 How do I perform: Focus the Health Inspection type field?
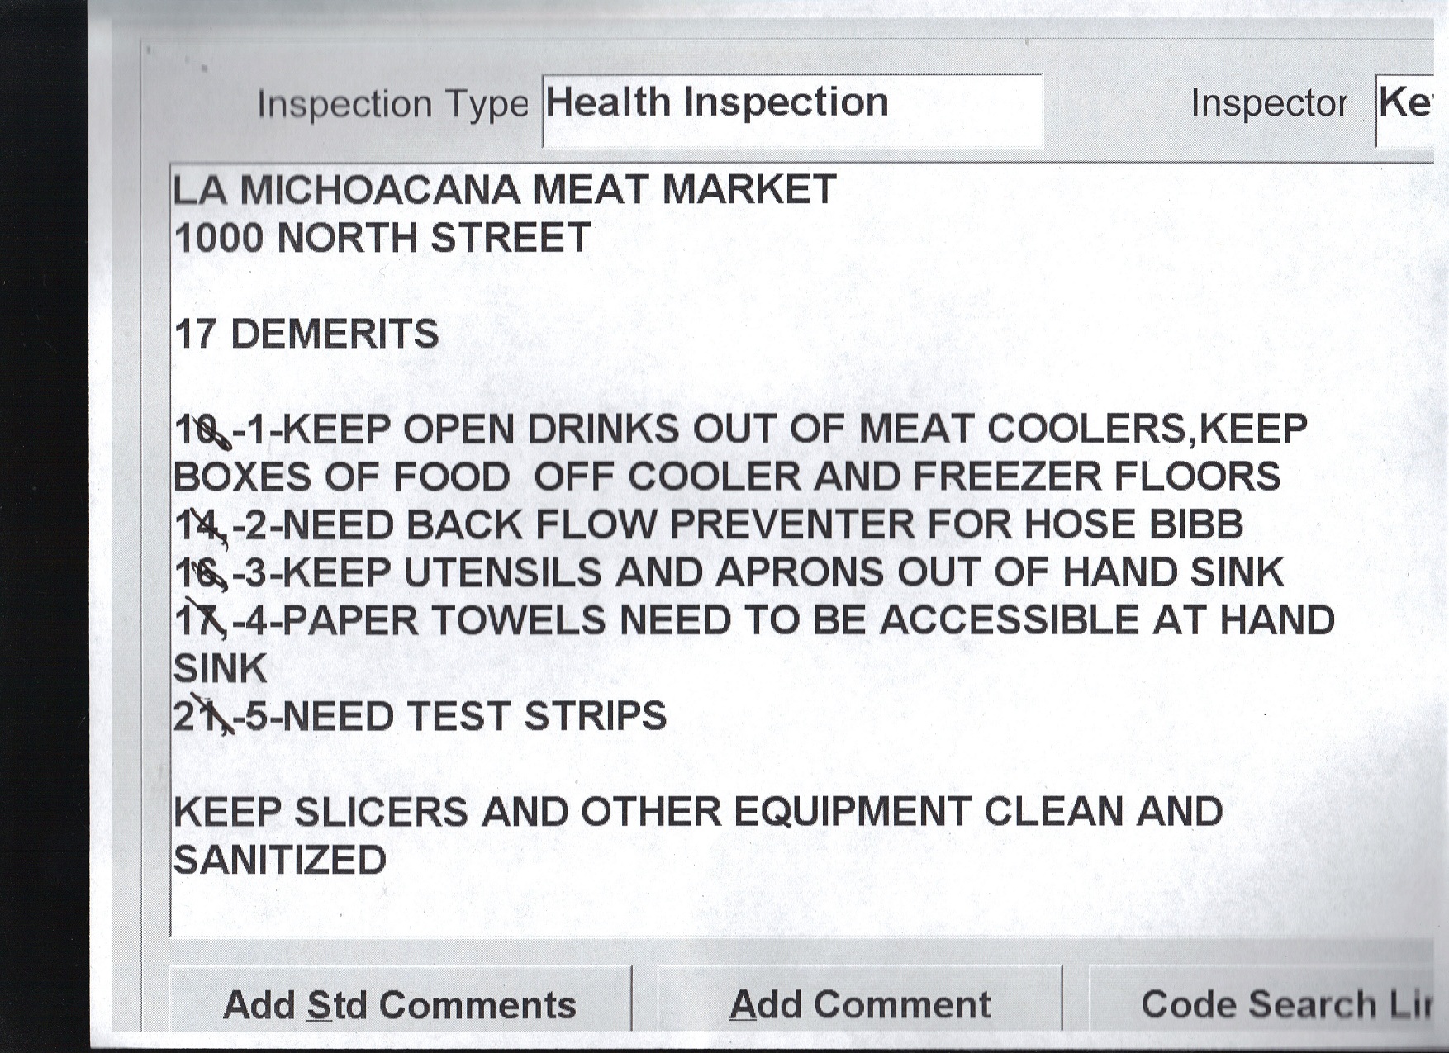(791, 110)
